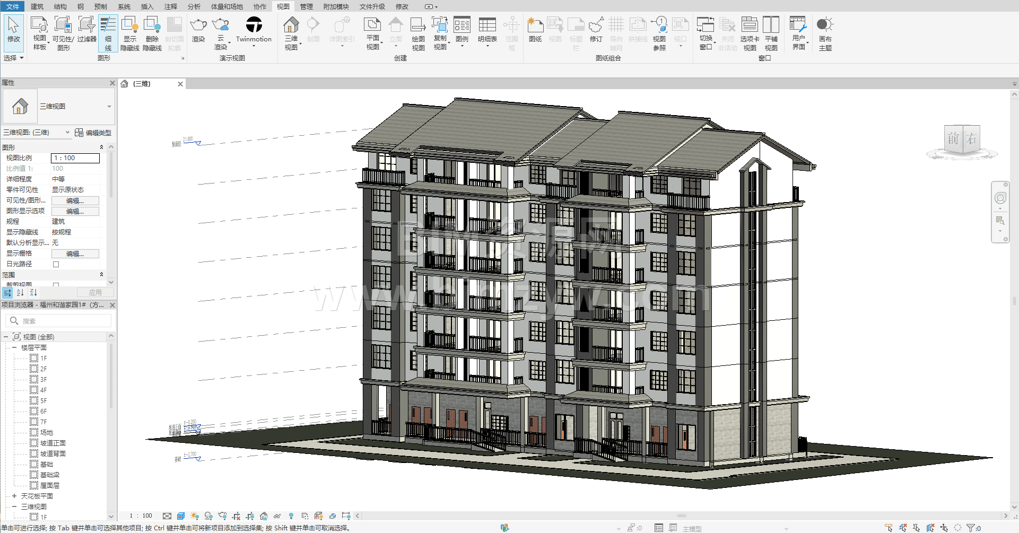Click the 视图比例 1:100 field
Screen dimensions: 1019x533
pos(75,158)
